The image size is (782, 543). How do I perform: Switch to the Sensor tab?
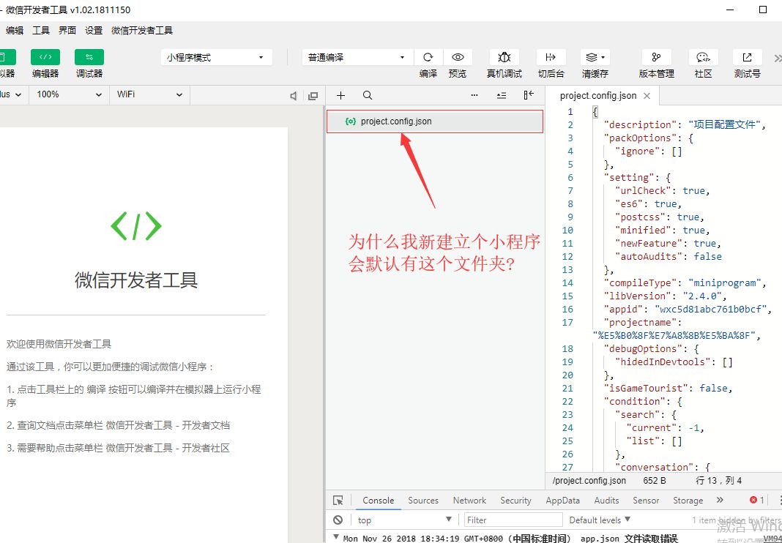646,500
